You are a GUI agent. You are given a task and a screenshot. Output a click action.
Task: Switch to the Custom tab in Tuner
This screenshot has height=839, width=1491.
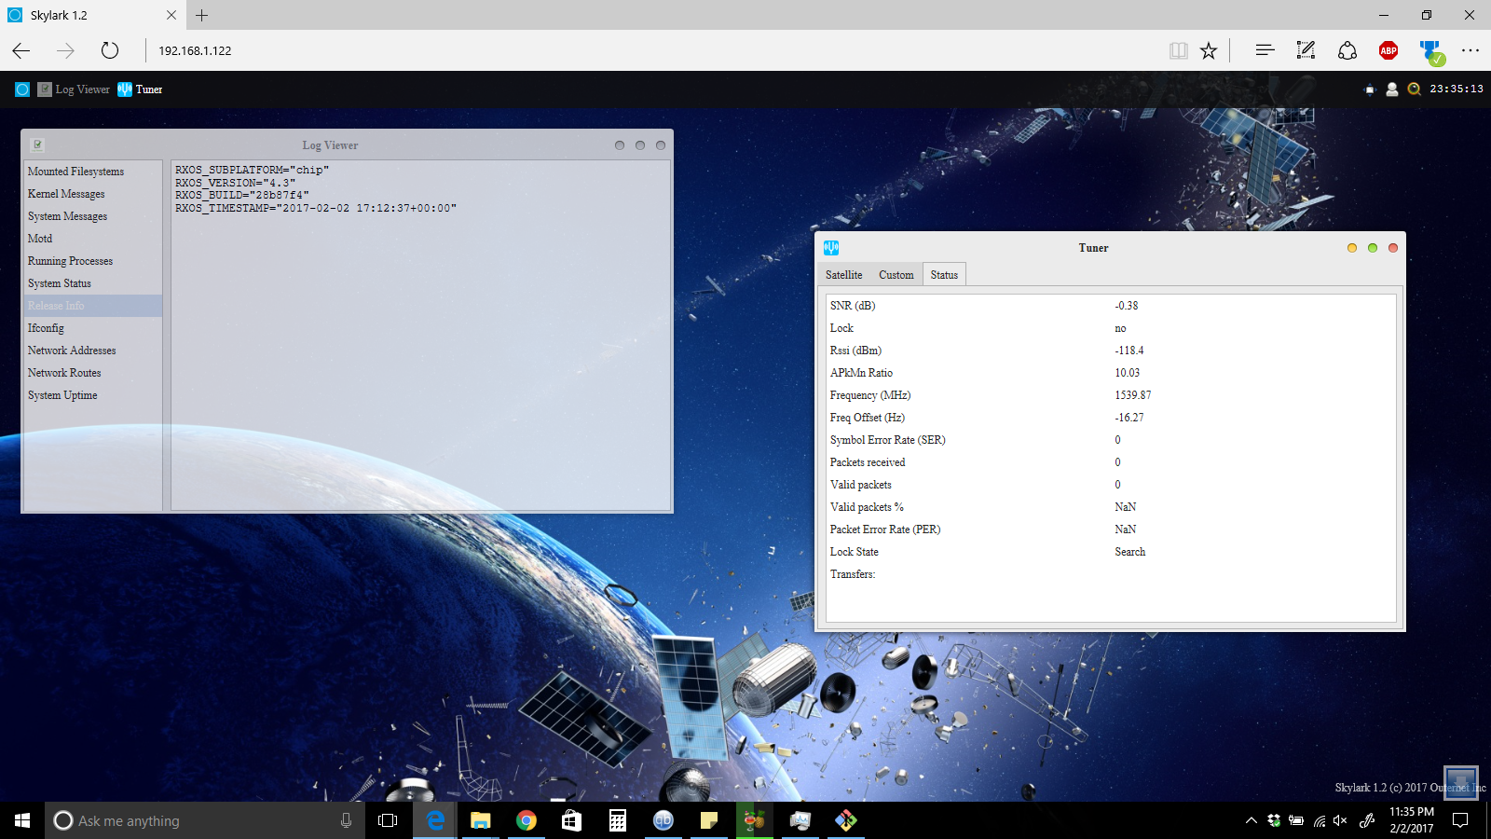896,275
